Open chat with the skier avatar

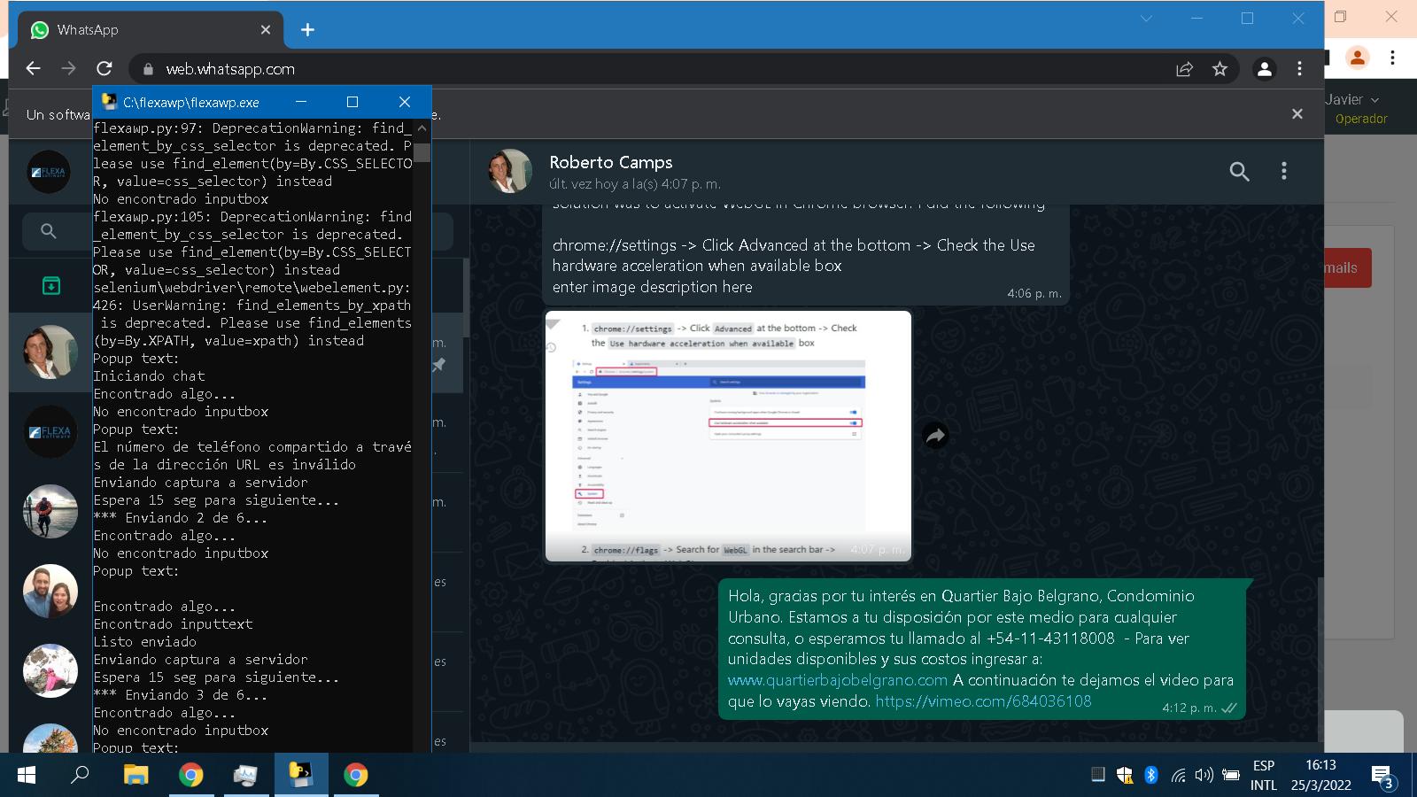tap(50, 511)
